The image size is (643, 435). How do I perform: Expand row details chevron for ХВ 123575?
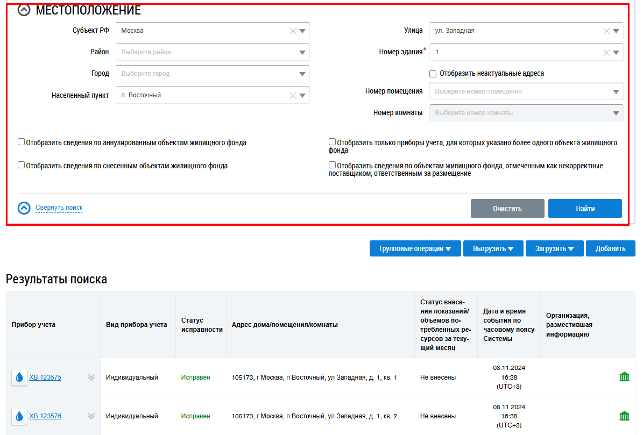pos(91,377)
